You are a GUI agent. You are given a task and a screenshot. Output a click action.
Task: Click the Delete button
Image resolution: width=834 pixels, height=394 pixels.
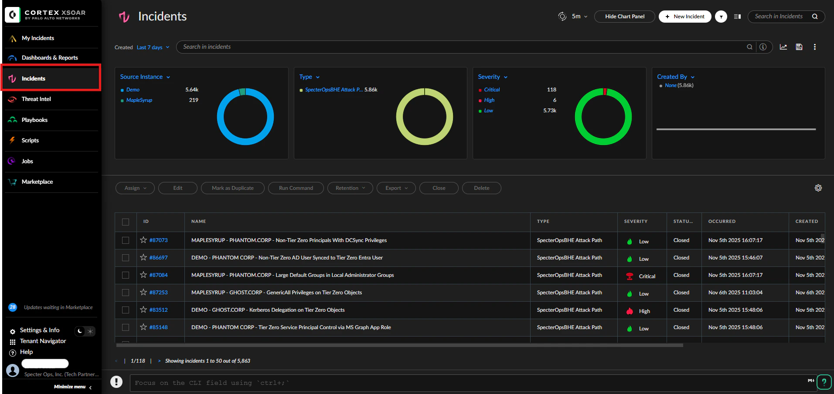482,188
